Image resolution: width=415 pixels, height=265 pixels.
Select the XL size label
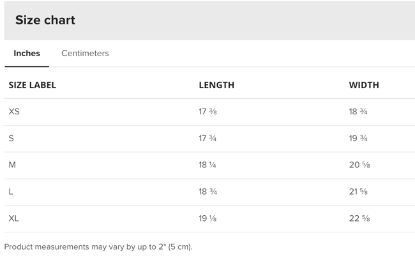click(14, 218)
